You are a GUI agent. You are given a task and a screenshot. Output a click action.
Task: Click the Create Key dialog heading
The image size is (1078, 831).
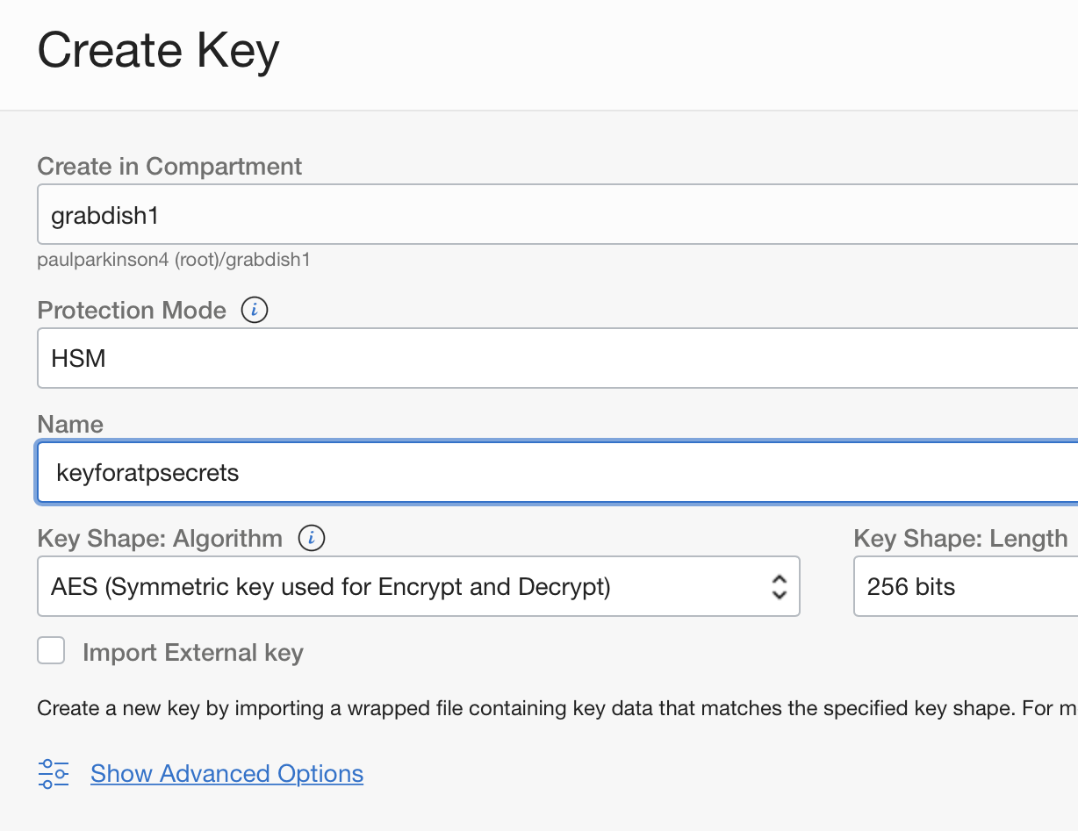pos(158,50)
